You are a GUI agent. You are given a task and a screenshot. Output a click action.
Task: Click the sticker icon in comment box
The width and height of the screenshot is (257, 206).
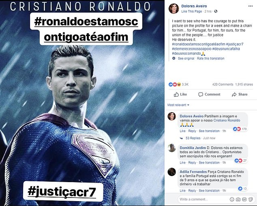pyautogui.click(x=250, y=200)
